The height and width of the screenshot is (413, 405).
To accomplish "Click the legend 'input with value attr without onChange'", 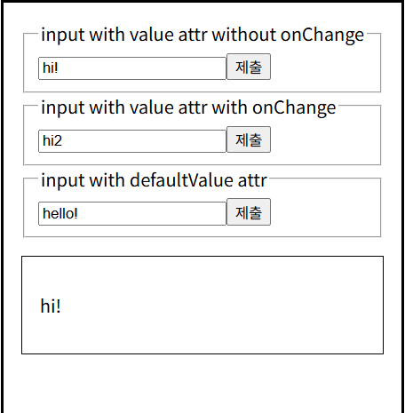I will pyautogui.click(x=202, y=35).
